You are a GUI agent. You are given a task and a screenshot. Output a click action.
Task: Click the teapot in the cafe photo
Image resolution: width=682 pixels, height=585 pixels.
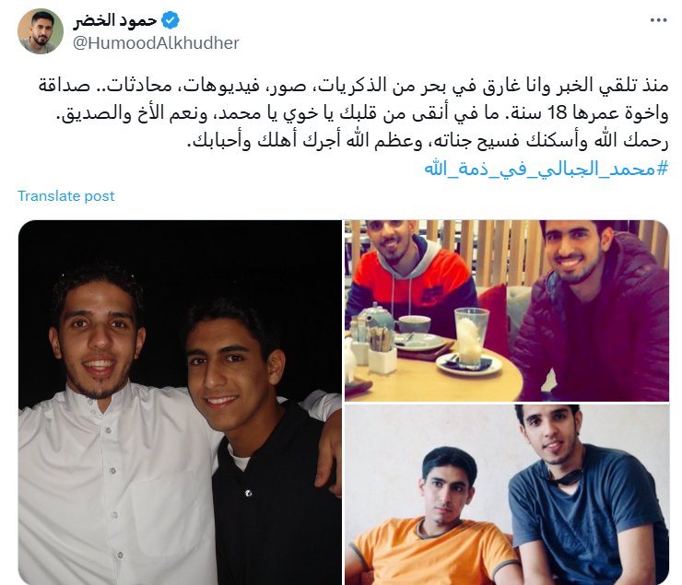coord(373,320)
